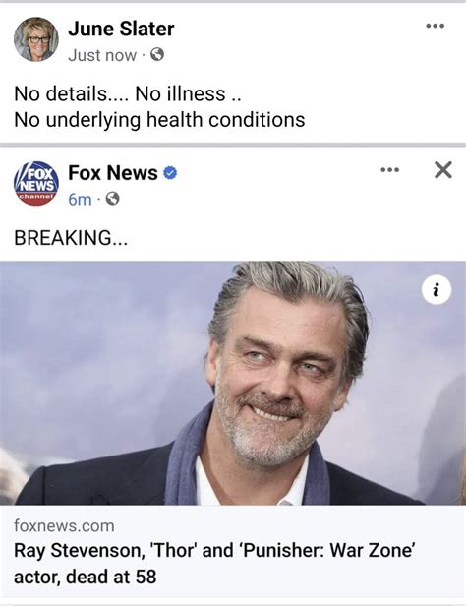466x608 pixels.
Task: Click the 'actor, dead at 58' headline line
Action: [86, 577]
